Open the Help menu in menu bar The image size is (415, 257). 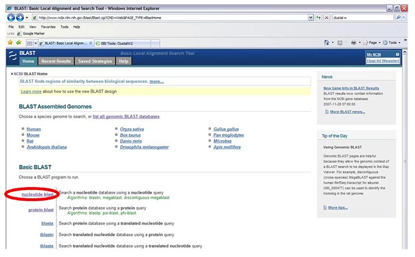coord(76,27)
